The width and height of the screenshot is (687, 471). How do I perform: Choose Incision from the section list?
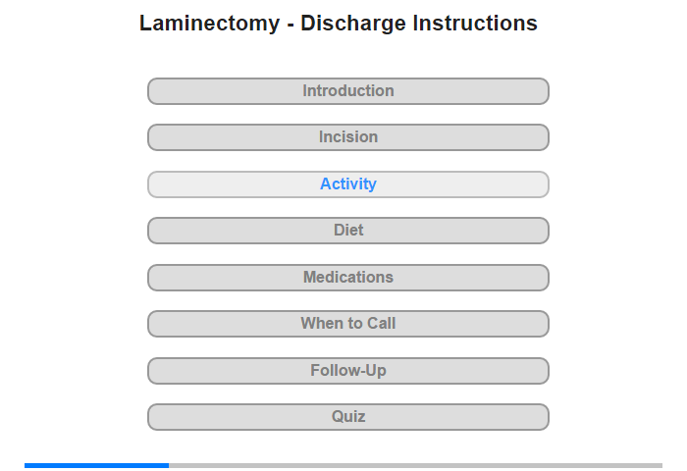[347, 137]
